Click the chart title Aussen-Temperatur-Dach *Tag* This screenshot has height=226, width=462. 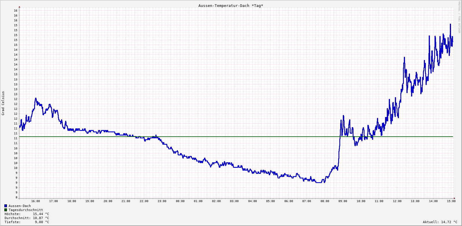pos(231,6)
